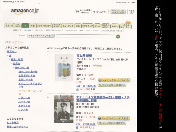Open the ヒット商品 link
Screen dimensions: 176x132
click(x=13, y=123)
